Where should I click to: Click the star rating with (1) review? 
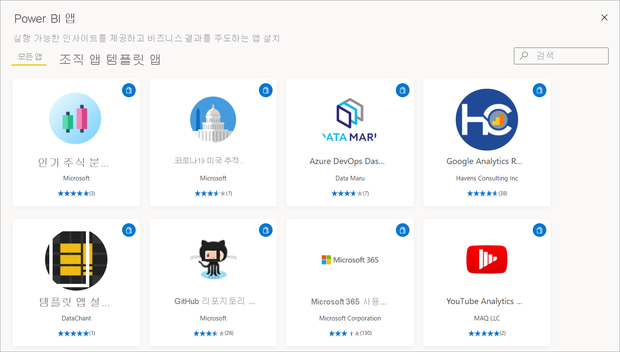(76, 333)
